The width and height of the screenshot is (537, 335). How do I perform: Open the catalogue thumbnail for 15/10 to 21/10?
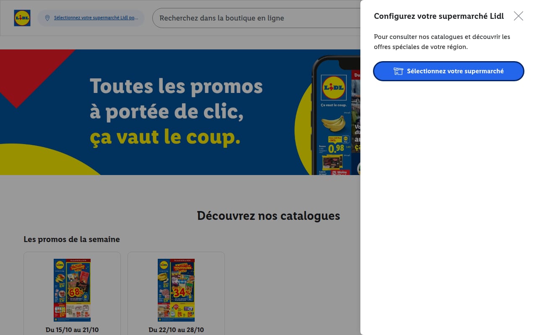pos(72,290)
